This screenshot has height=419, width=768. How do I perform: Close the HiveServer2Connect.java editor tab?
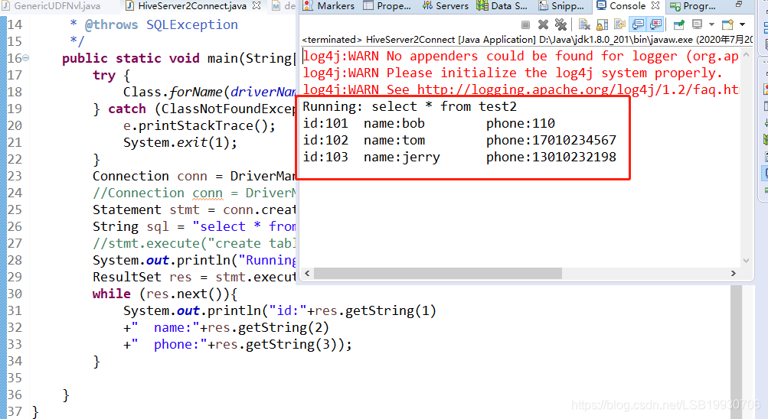click(x=257, y=6)
